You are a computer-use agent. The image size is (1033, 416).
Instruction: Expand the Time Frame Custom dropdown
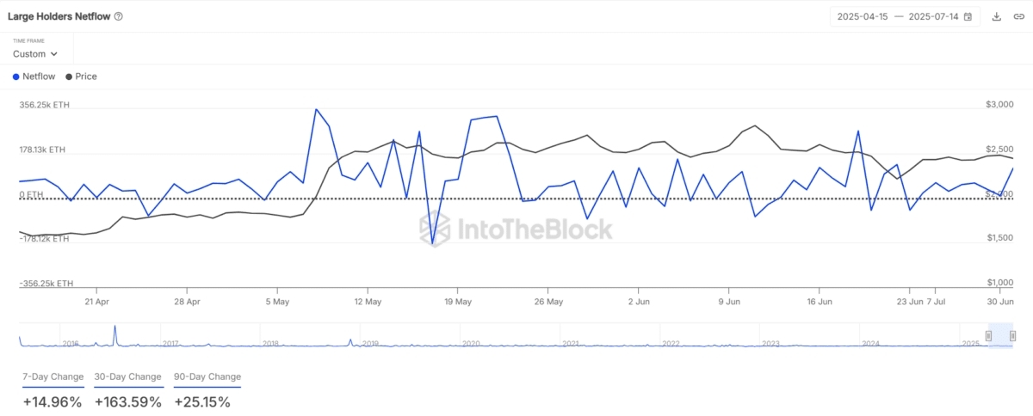coord(35,53)
